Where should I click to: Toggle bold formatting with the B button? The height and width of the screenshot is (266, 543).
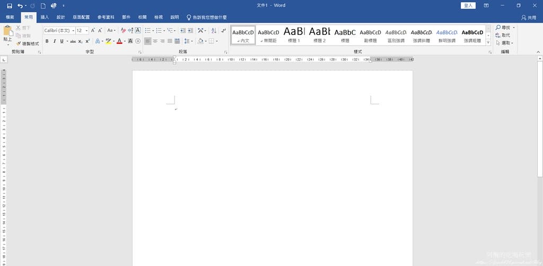(47, 41)
